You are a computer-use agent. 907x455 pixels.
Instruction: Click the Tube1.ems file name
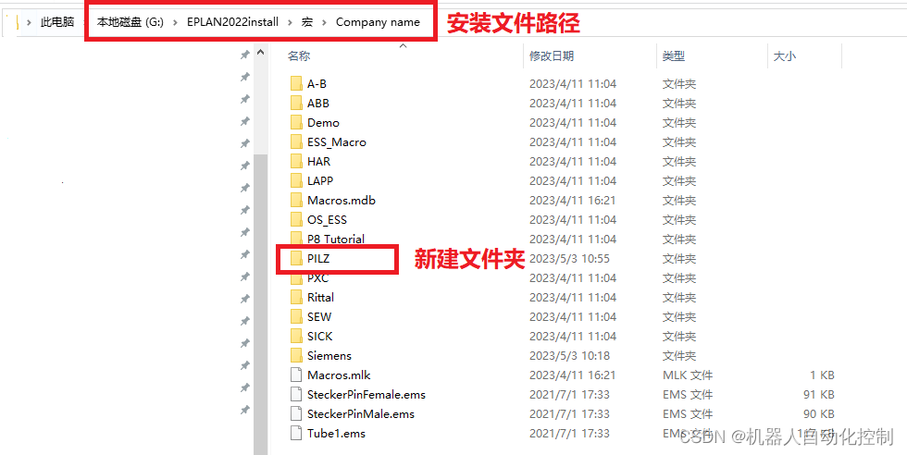[336, 433]
